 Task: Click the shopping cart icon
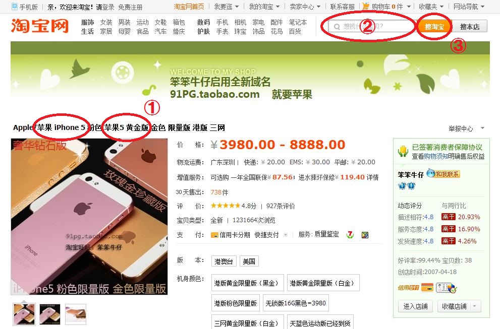click(366, 6)
